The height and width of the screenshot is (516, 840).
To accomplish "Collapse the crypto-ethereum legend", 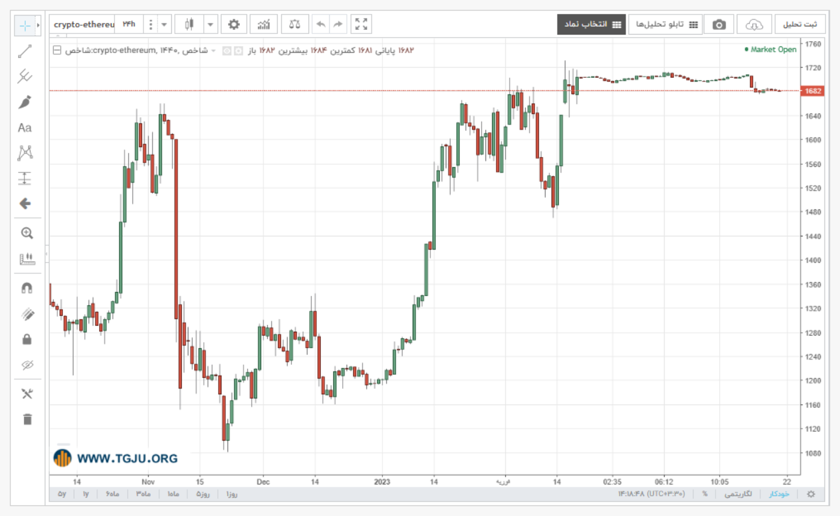I will tap(57, 50).
